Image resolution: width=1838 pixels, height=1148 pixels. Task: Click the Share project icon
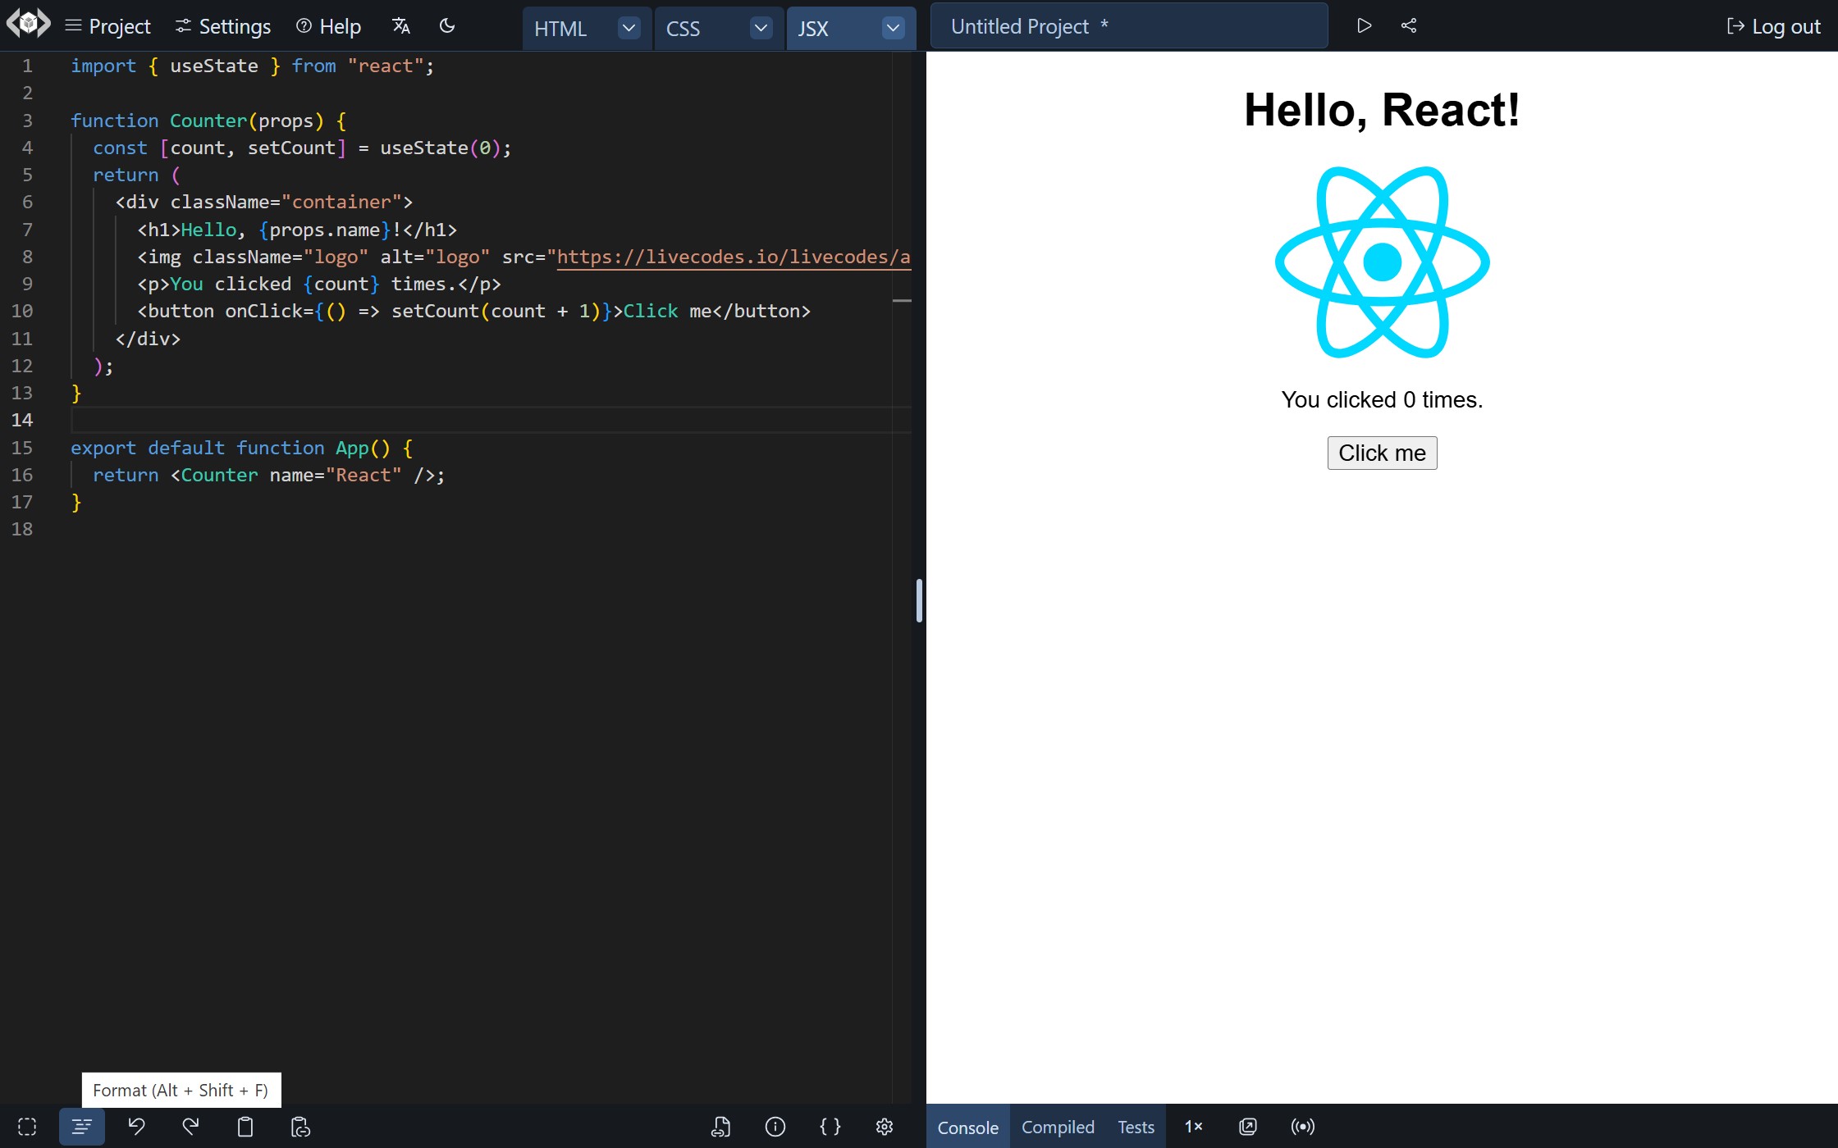(1409, 26)
